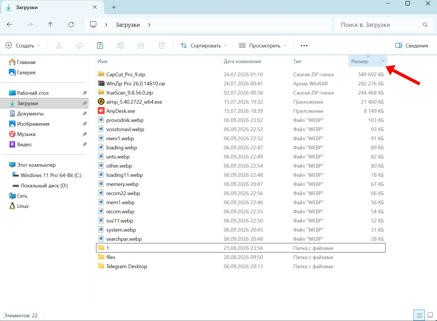437x321 pixels.
Task: Go forward with the right arrow
Action: pos(30,25)
